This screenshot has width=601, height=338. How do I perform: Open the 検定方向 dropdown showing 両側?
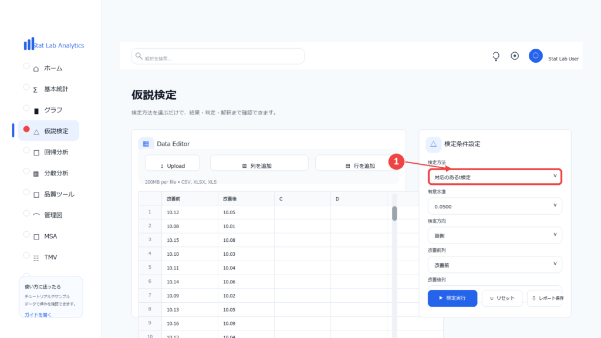[495, 235]
